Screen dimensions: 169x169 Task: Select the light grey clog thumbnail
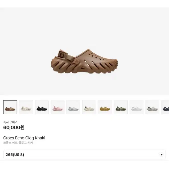point(73,107)
